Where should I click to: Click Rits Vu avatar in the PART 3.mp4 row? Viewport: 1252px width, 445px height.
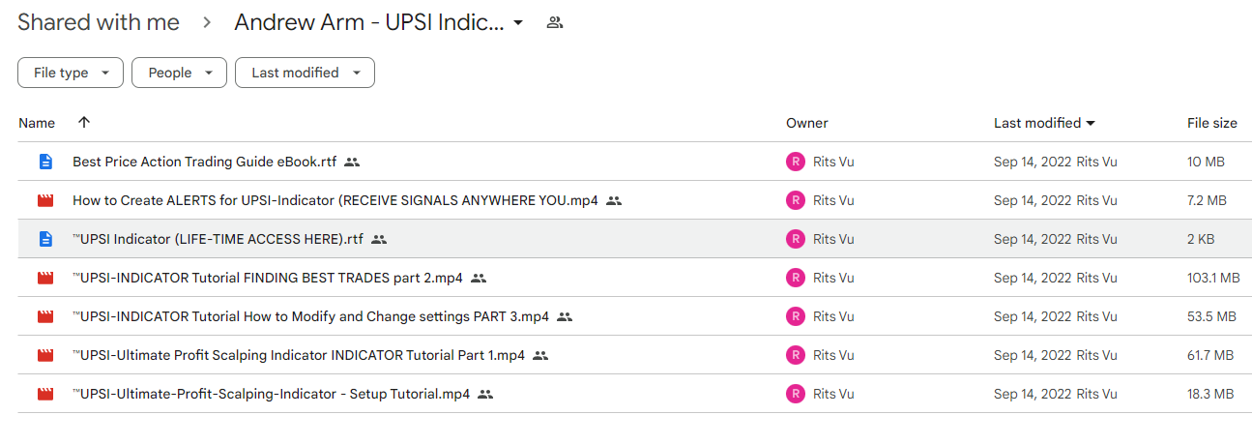coord(796,316)
